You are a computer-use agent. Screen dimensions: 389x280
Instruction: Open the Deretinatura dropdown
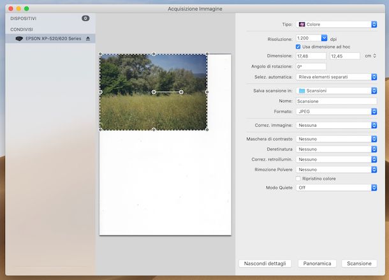[x=337, y=149]
